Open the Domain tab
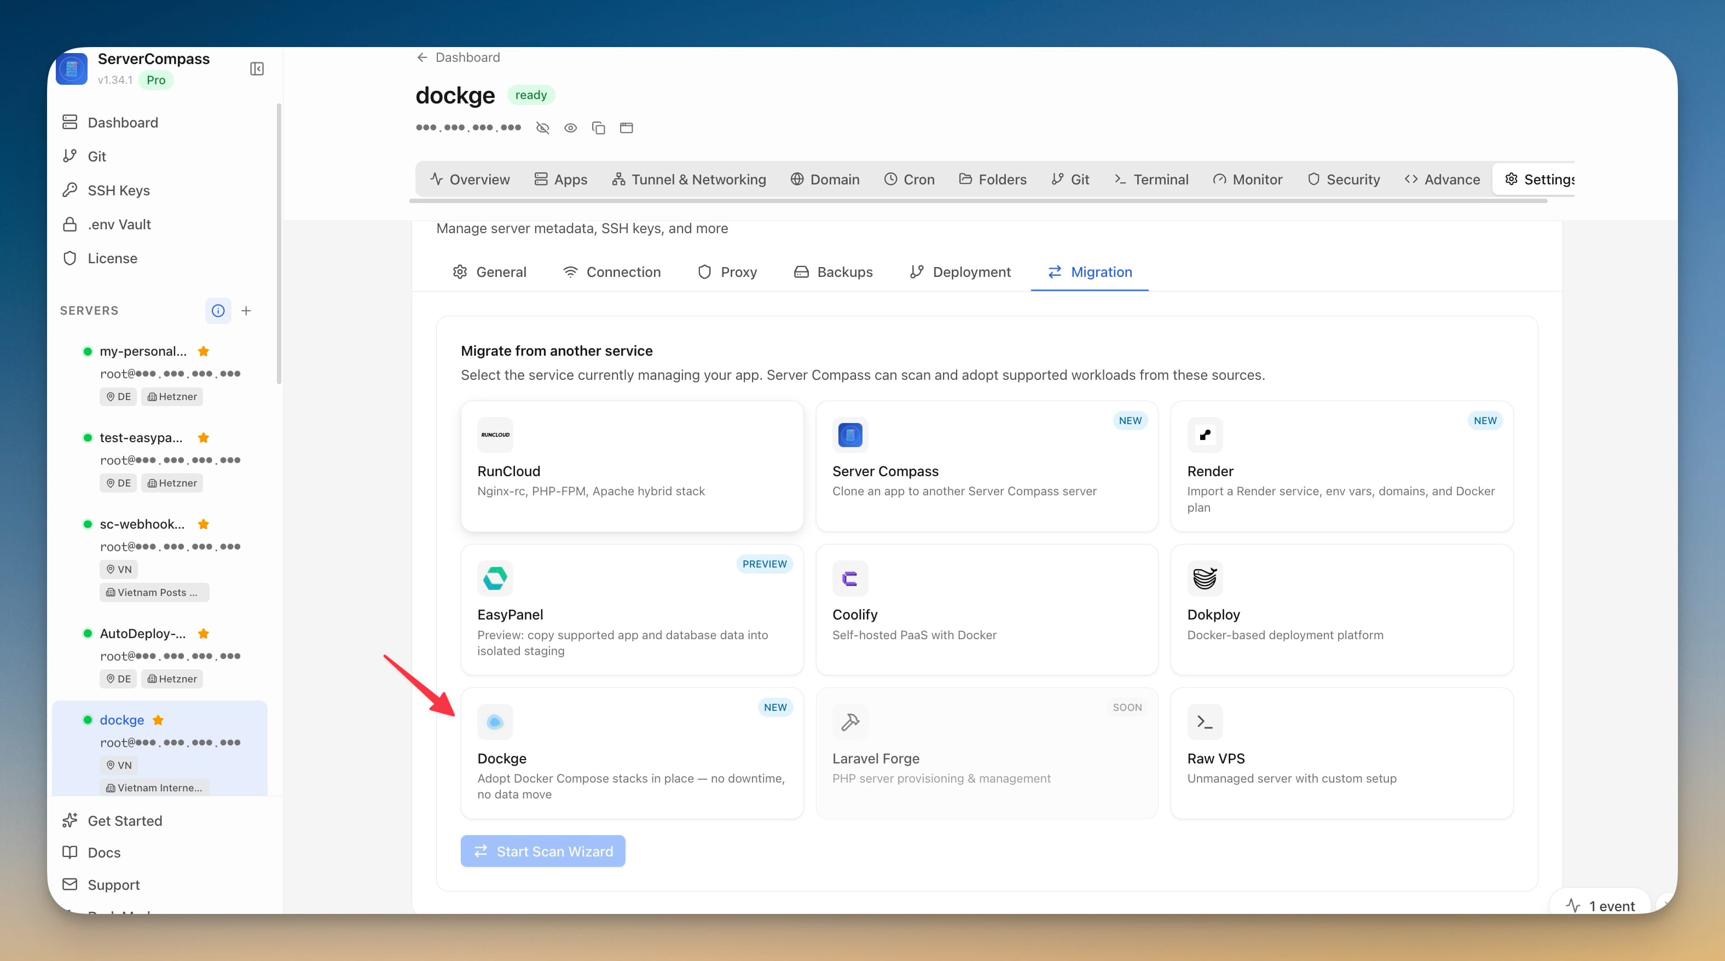The width and height of the screenshot is (1725, 961). [825, 180]
